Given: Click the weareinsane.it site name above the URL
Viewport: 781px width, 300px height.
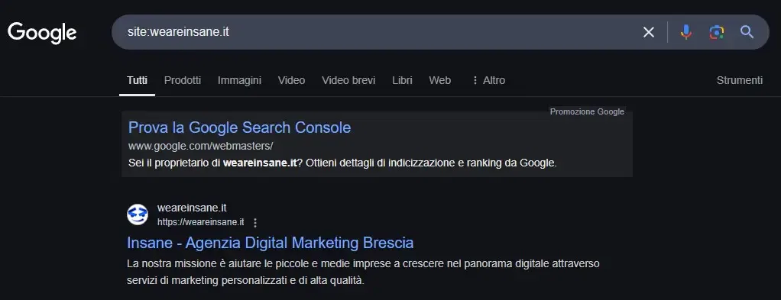Looking at the screenshot, I should pos(193,208).
